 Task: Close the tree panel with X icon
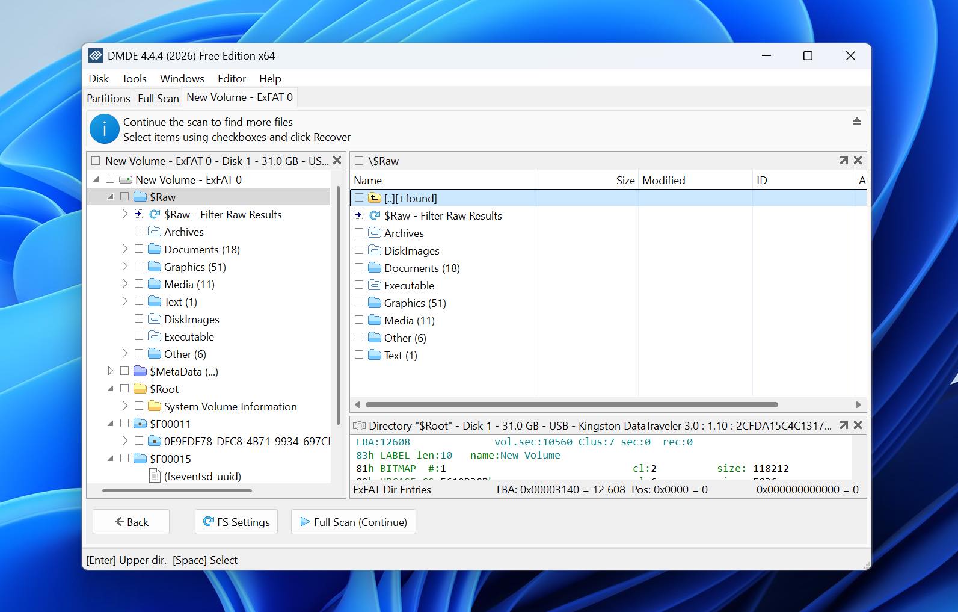click(x=337, y=161)
